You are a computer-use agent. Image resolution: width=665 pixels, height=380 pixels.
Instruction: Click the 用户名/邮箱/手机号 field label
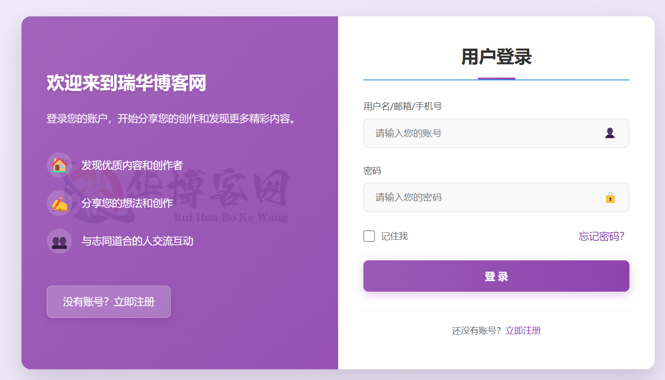[402, 107]
